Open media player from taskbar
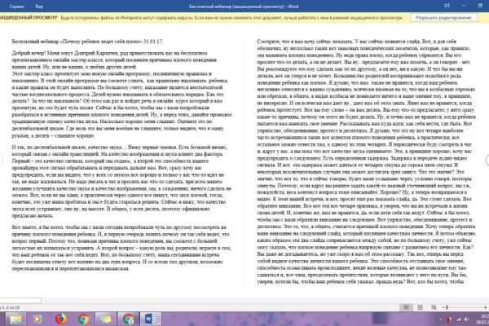Viewport: 489px width, 326px height. tap(37, 319)
